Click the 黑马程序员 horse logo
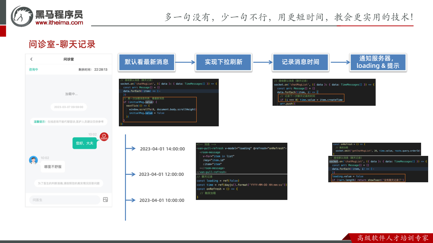Viewport: 433px width, 243px height. 22,16
